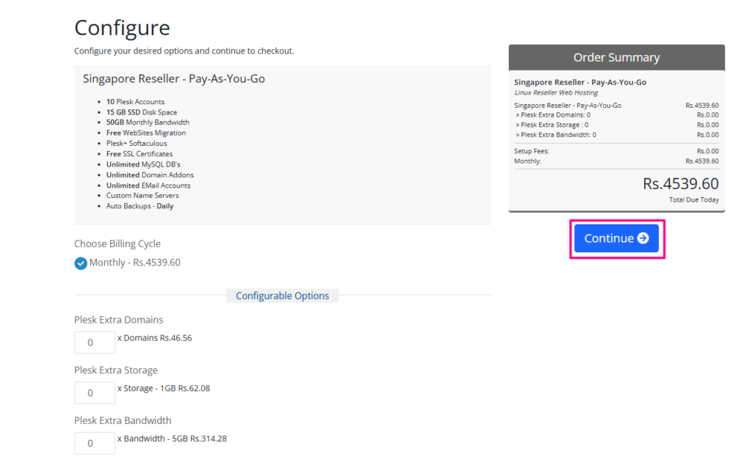Click the Total Due Today text
Screen dimensions: 752x462
click(694, 199)
